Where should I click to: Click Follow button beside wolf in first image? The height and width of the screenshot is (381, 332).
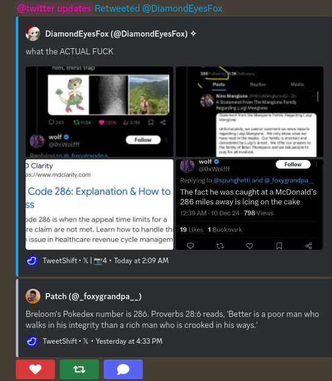pyautogui.click(x=143, y=140)
